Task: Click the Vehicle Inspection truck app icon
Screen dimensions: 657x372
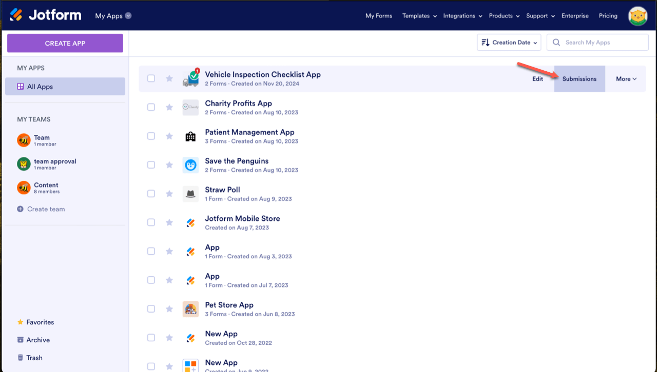Action: 191,78
